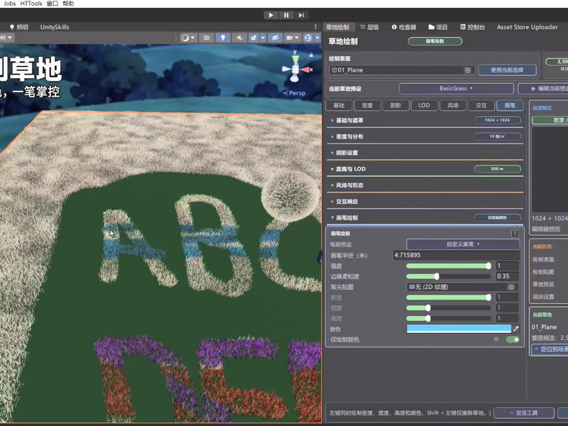This screenshot has width=568, height=426.
Task: Click the red X axis gizmo cone
Action: coord(305,70)
